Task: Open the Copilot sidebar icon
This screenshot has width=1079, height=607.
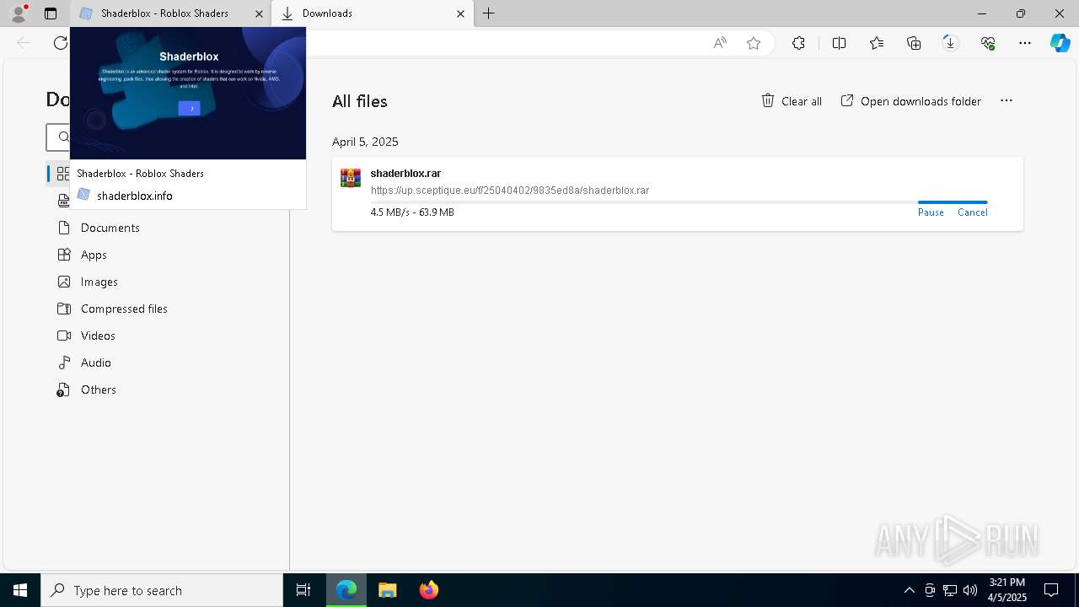Action: (x=1060, y=43)
